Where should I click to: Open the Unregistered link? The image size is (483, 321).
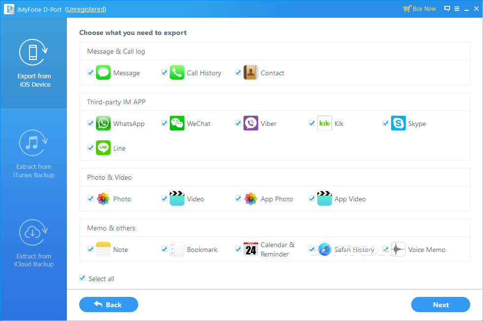click(86, 9)
